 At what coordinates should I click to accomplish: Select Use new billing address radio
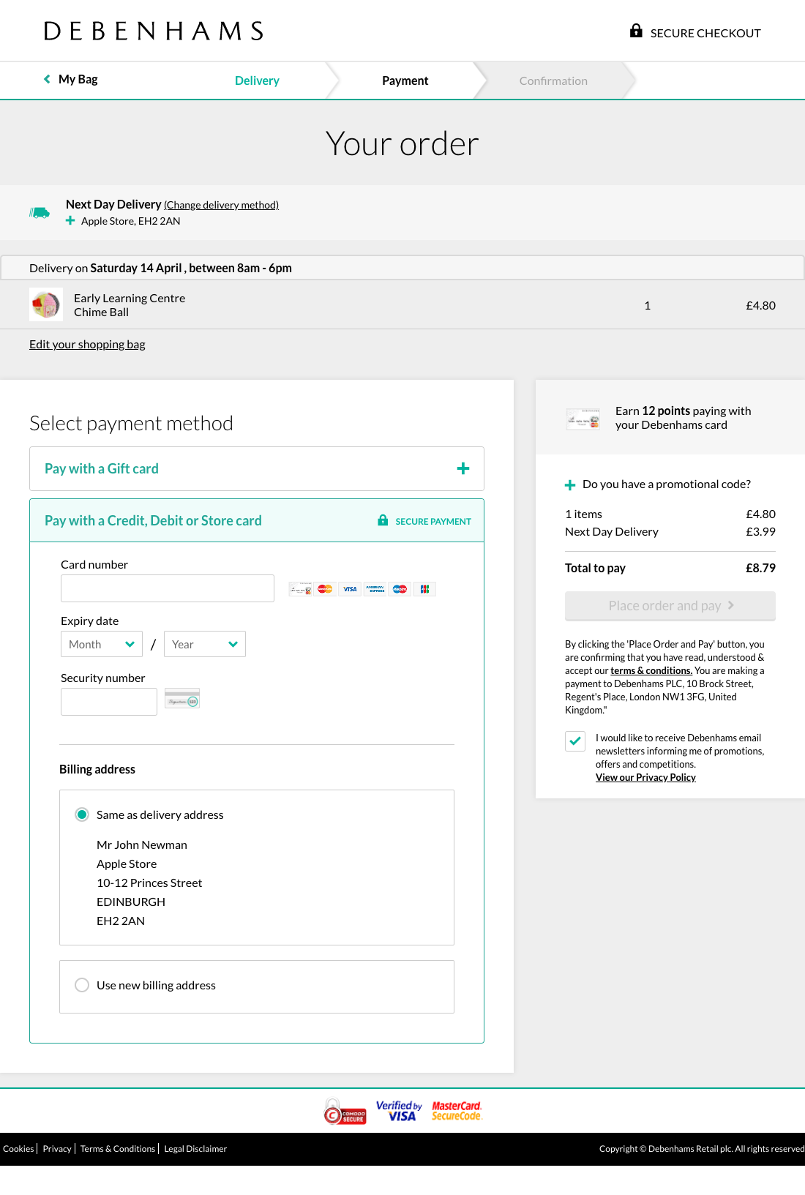[82, 985]
